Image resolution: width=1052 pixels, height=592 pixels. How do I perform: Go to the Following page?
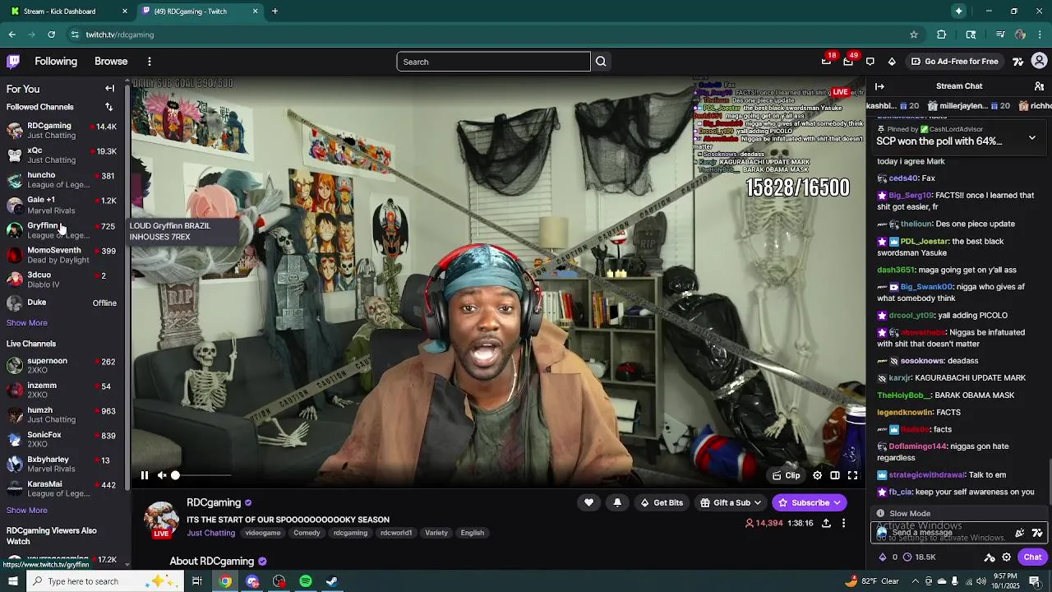[56, 62]
